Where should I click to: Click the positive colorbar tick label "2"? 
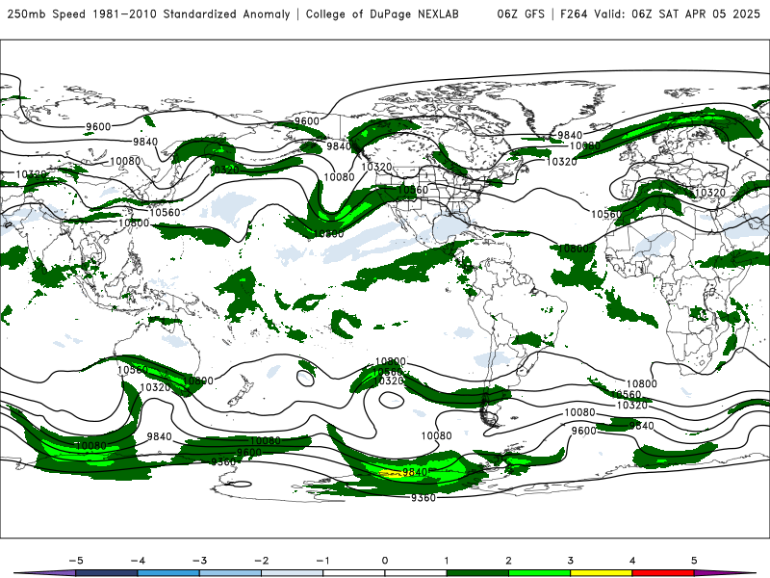[508, 561]
